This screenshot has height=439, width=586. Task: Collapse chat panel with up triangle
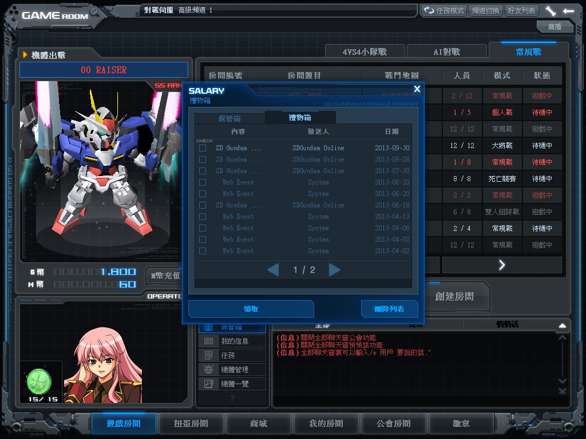[x=563, y=325]
